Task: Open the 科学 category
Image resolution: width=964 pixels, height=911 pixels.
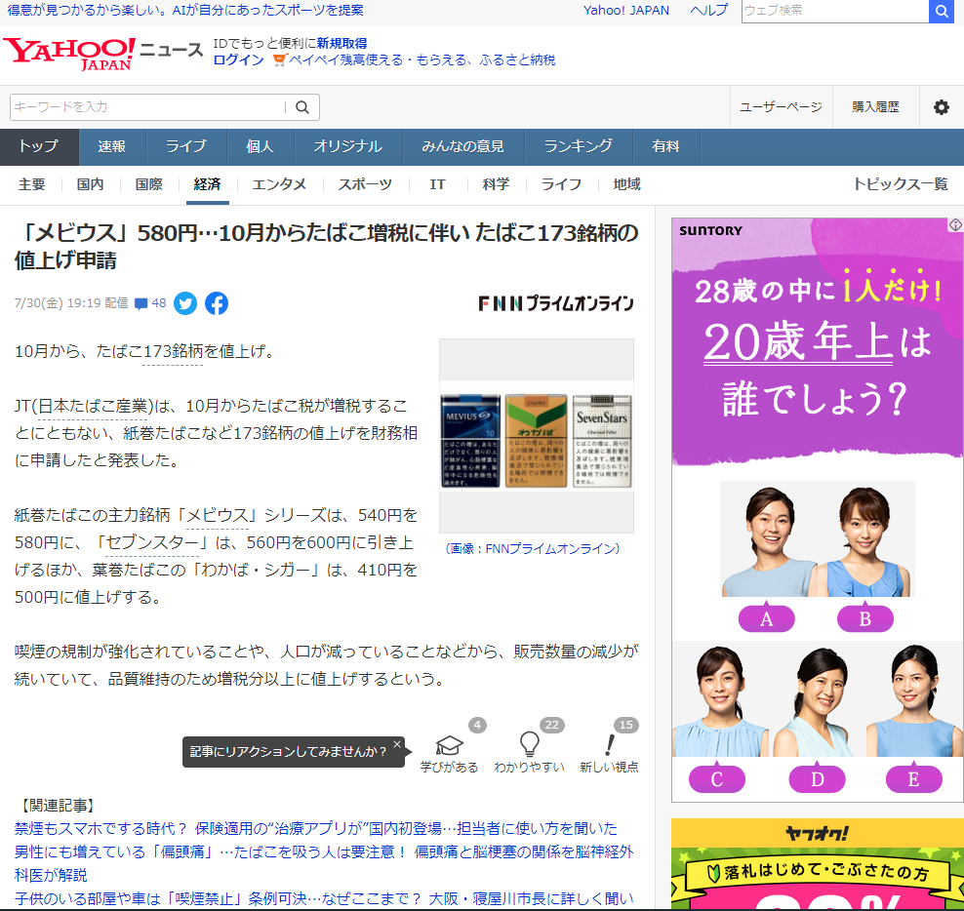Action: [496, 184]
